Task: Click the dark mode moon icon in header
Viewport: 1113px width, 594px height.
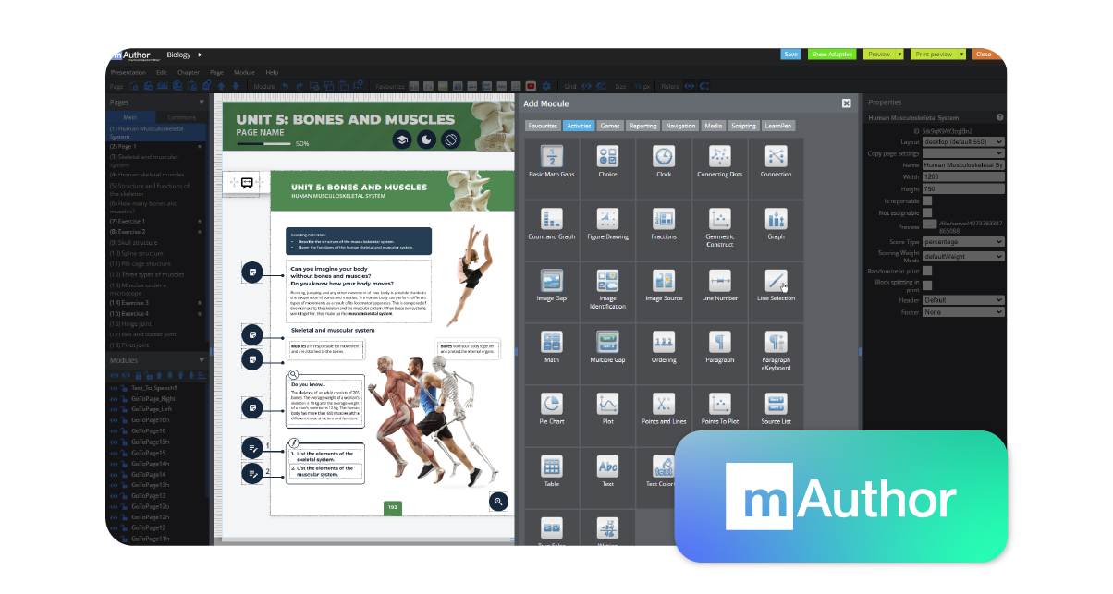Action: (426, 139)
